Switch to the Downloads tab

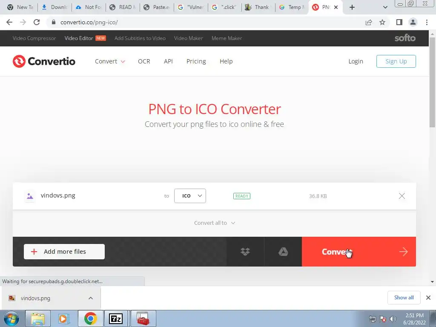55,7
